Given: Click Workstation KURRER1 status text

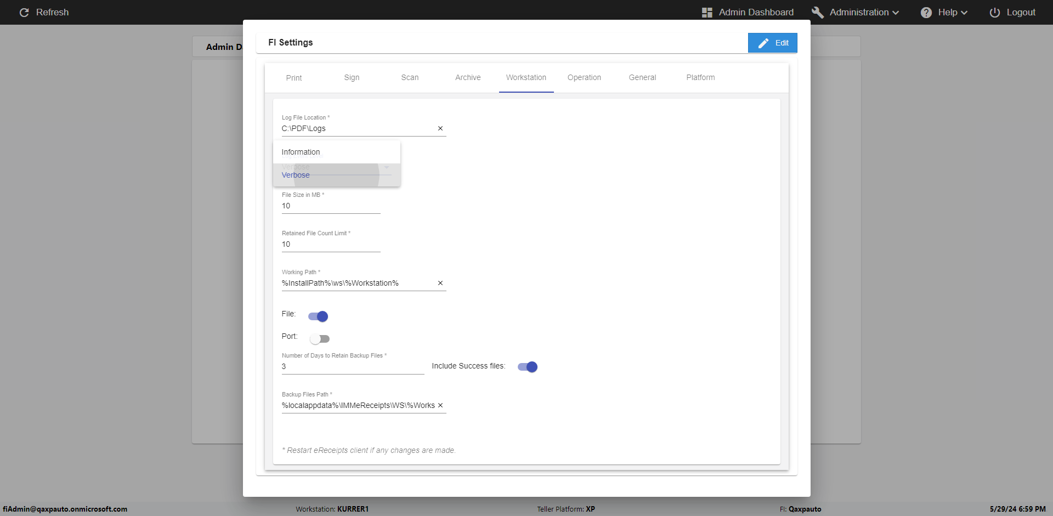Looking at the screenshot, I should coord(332,509).
